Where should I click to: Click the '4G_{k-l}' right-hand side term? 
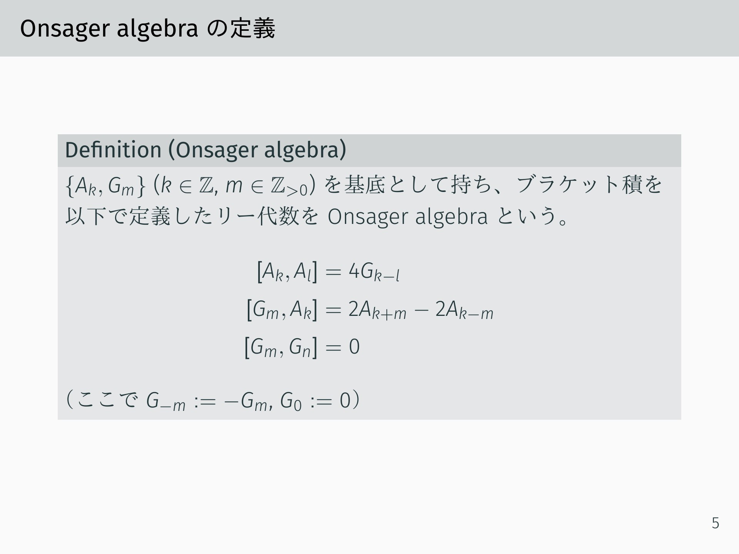pos(374,272)
